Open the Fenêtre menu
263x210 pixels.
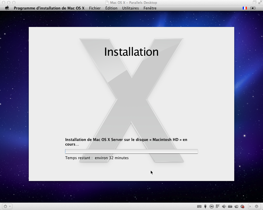click(x=150, y=8)
